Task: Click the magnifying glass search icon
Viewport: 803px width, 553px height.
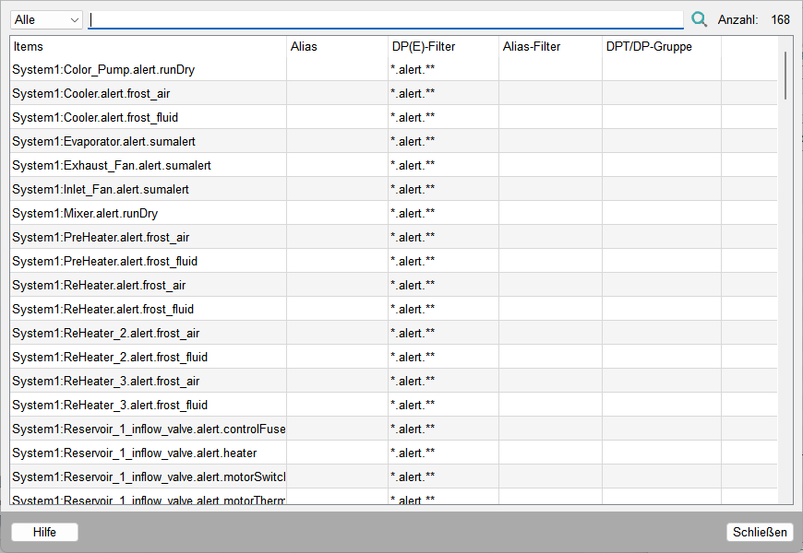Action: click(699, 19)
